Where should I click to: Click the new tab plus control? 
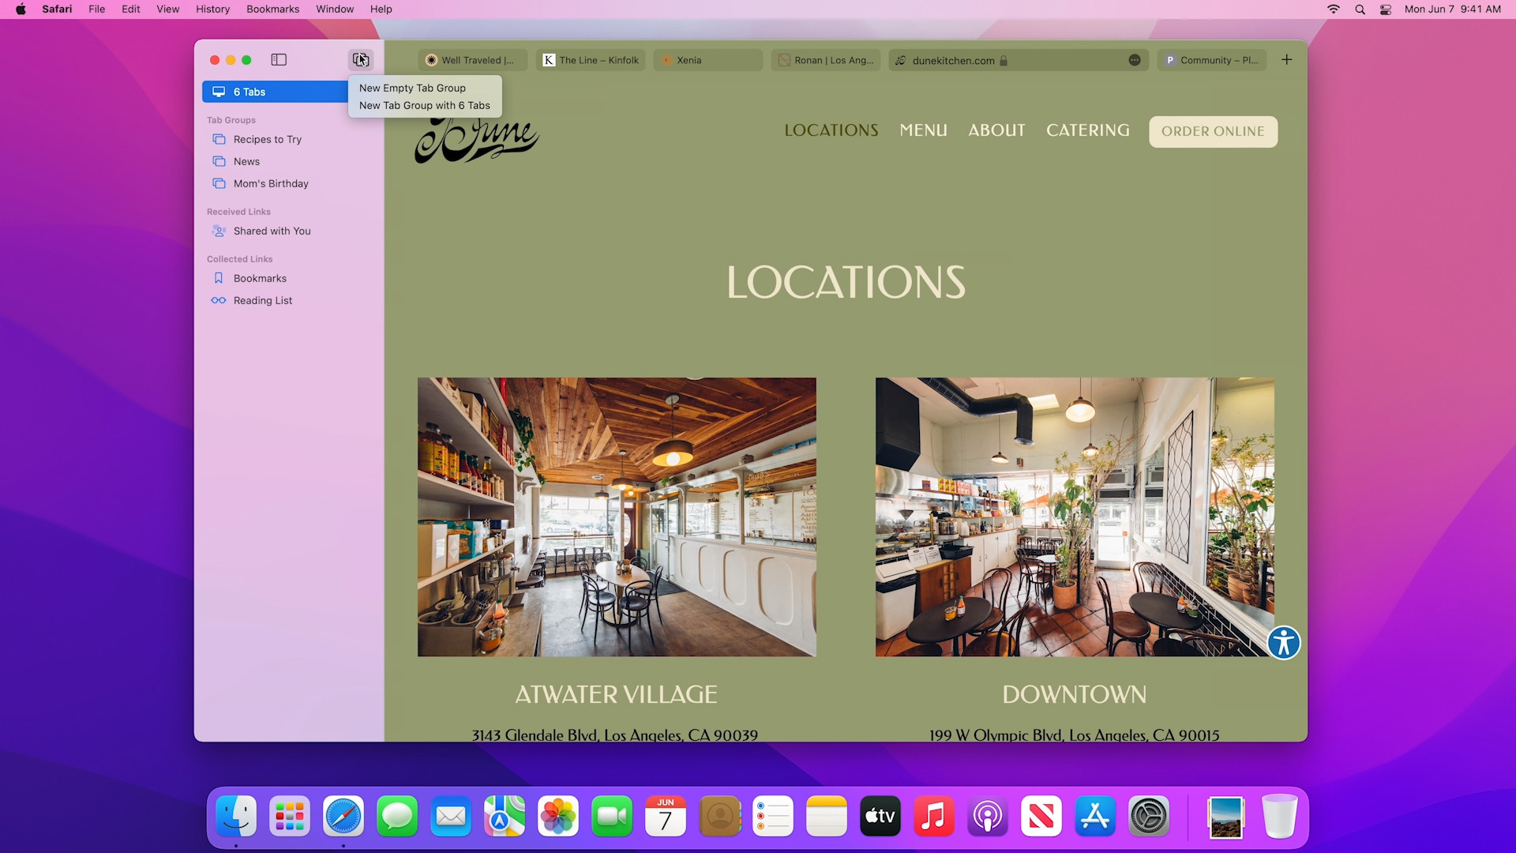click(1287, 59)
